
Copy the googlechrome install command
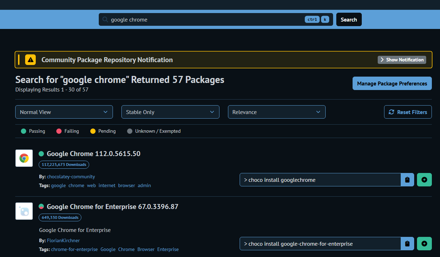407,180
